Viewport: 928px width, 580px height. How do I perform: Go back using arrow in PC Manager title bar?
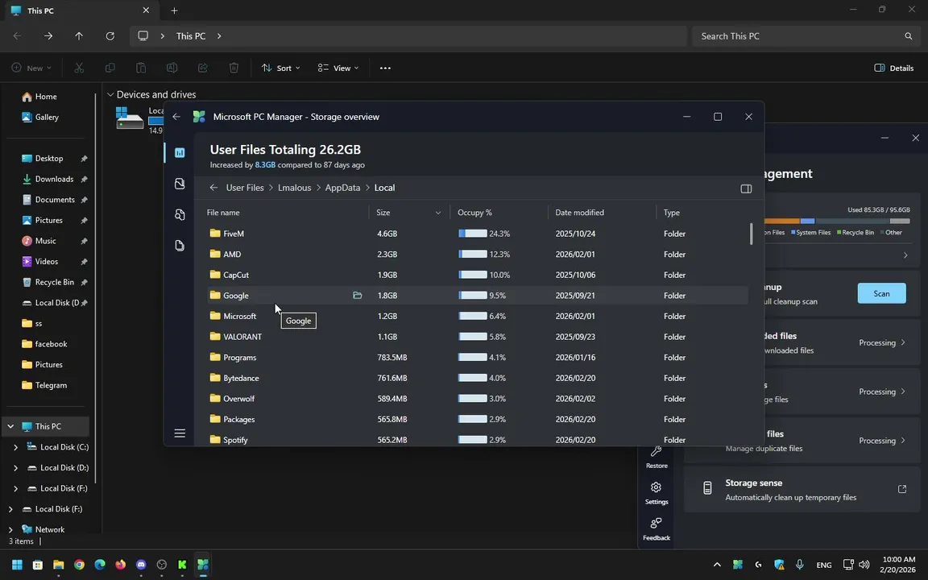point(176,117)
